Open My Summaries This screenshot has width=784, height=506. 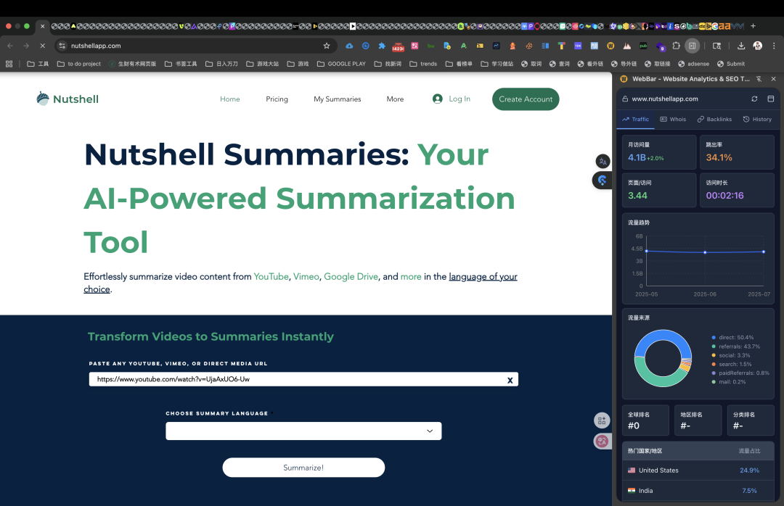point(338,99)
